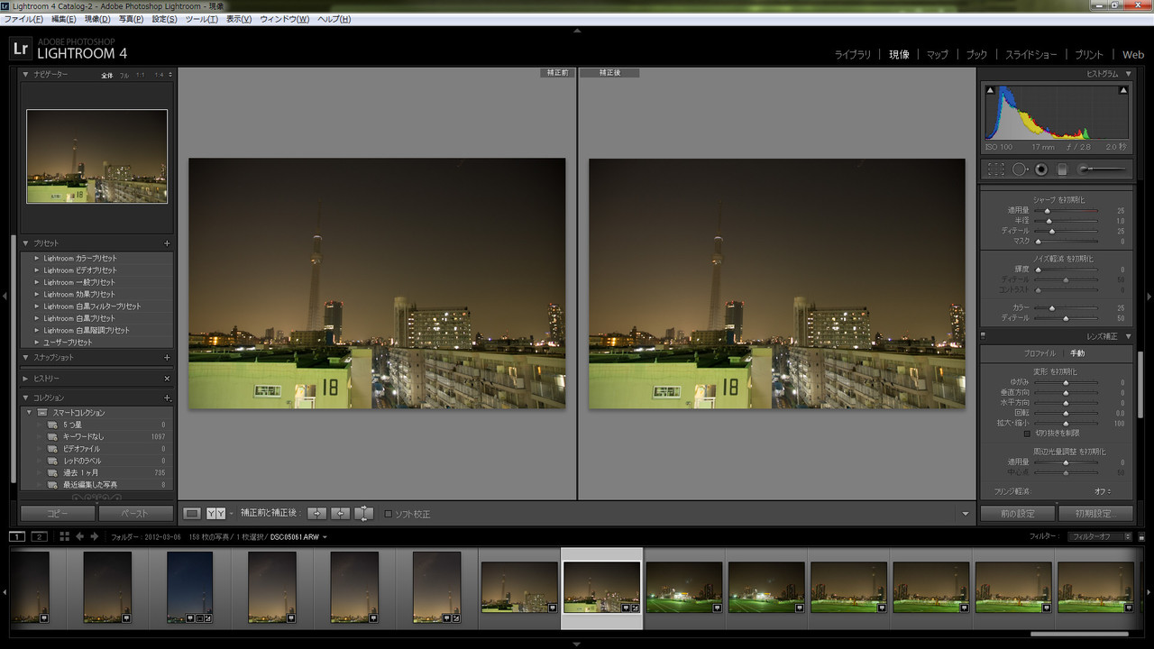Select the adjustment brush tool
The image size is (1154, 649).
tap(1102, 169)
